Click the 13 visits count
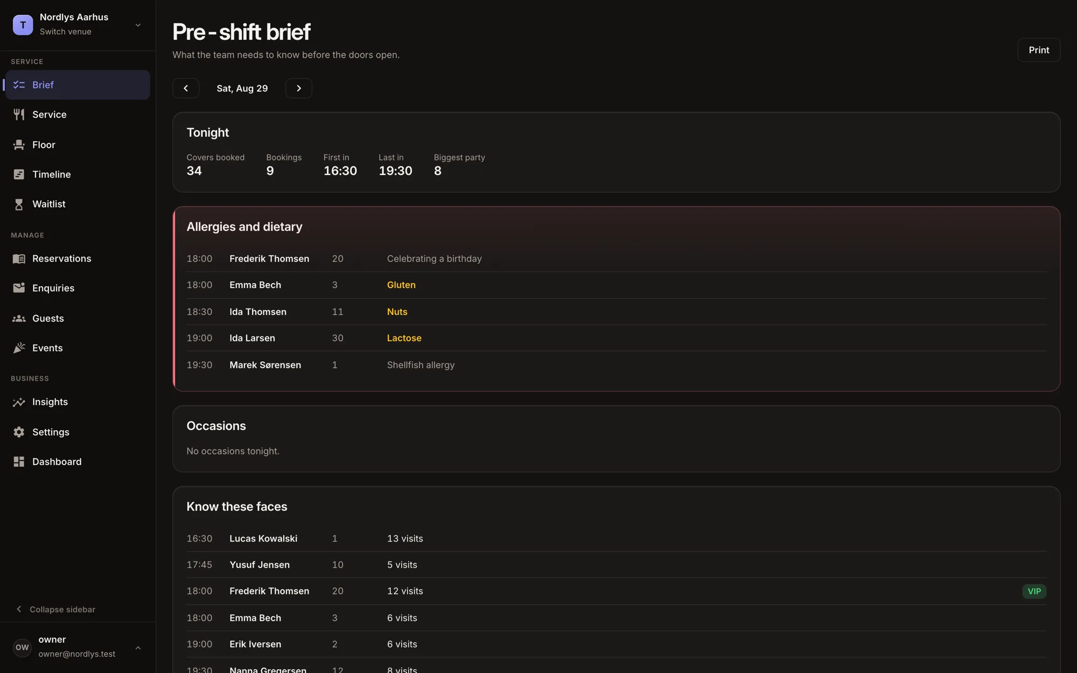 pyautogui.click(x=405, y=538)
